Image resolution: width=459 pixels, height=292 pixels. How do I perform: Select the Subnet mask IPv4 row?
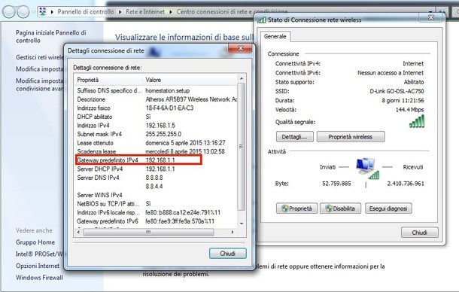pyautogui.click(x=157, y=134)
